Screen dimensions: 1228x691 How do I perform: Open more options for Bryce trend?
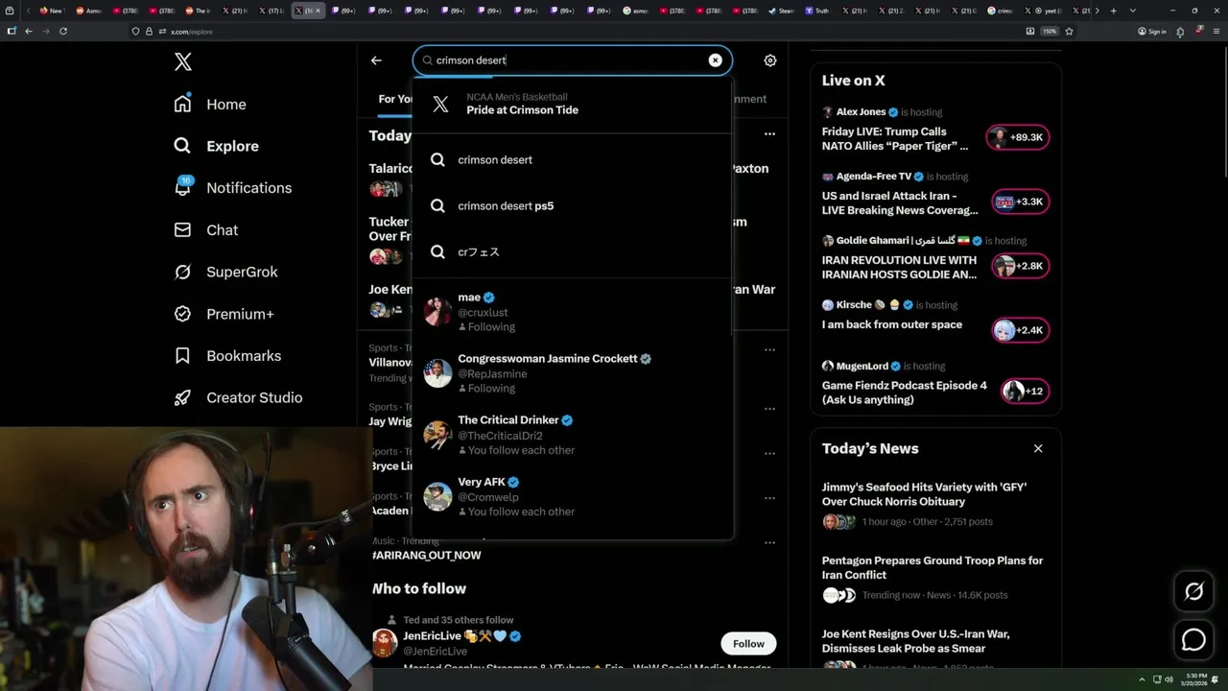coord(769,453)
